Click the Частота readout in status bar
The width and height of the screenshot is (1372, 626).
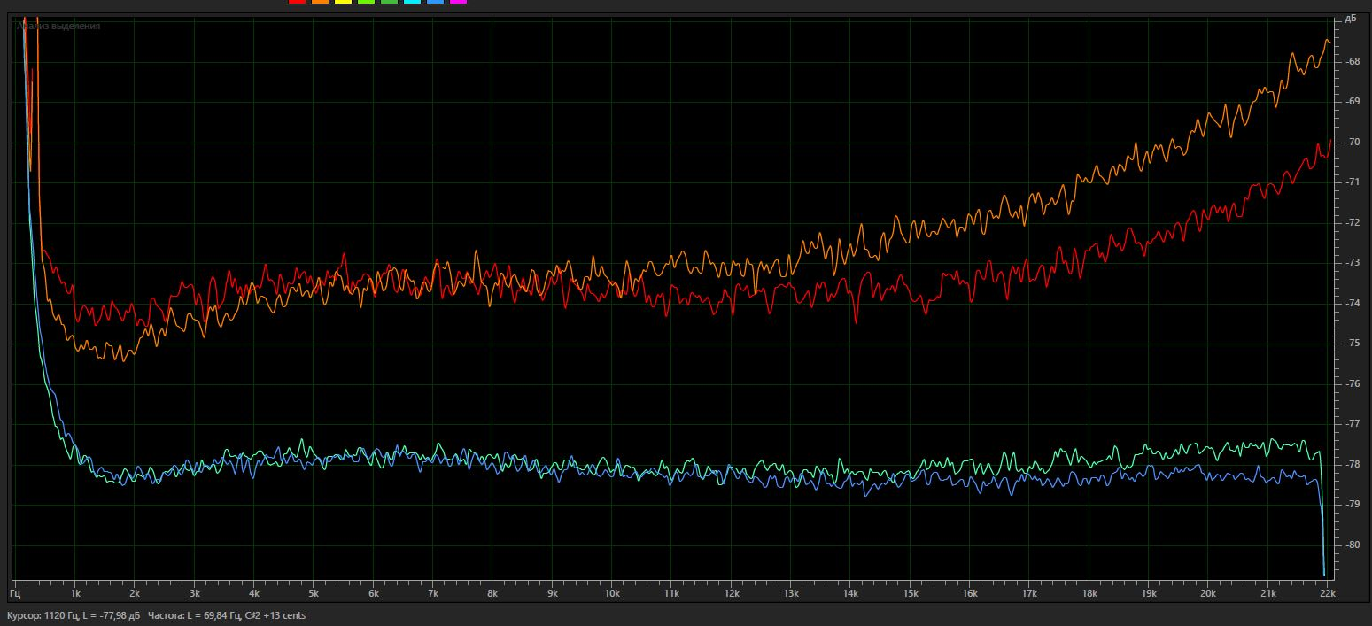pyautogui.click(x=227, y=615)
